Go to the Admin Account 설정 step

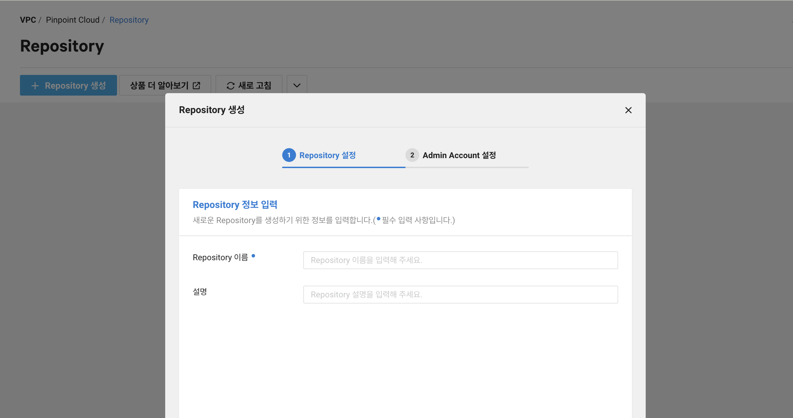(459, 155)
